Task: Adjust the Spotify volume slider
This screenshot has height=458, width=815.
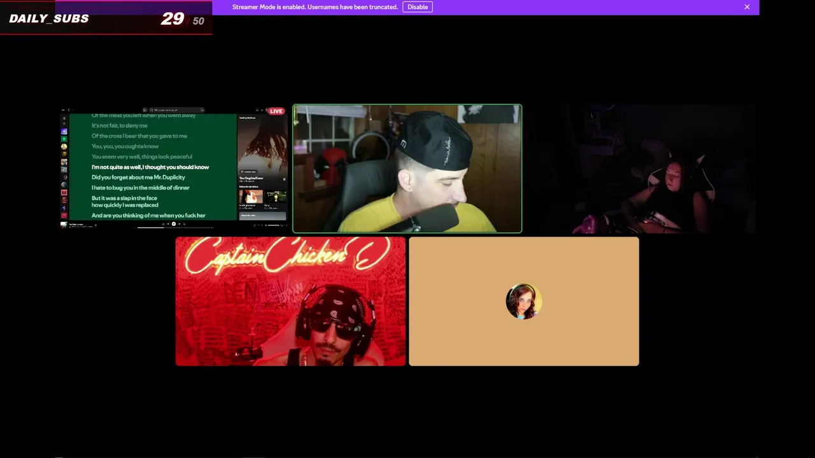Action: pyautogui.click(x=274, y=225)
